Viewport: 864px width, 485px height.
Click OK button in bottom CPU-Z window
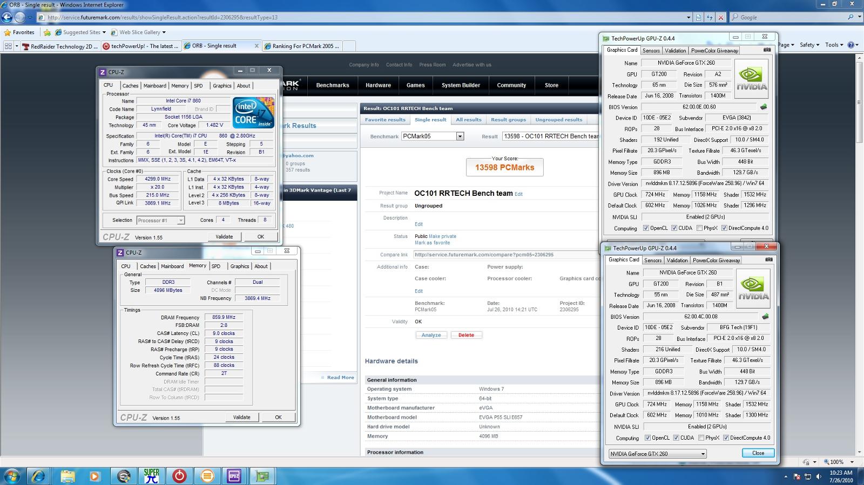(x=278, y=417)
